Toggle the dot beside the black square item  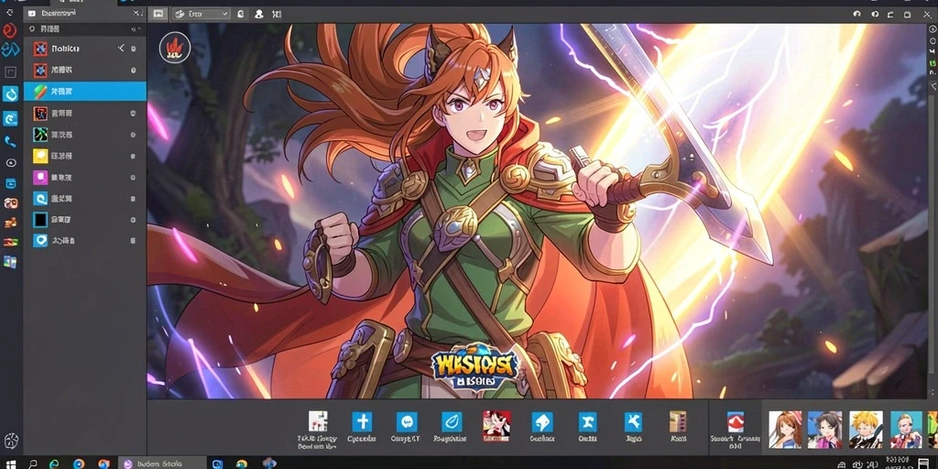tap(133, 220)
